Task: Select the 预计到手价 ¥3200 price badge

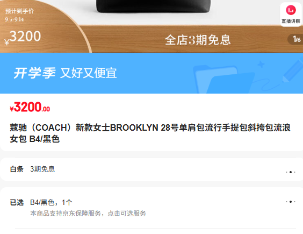Action: 23,27
